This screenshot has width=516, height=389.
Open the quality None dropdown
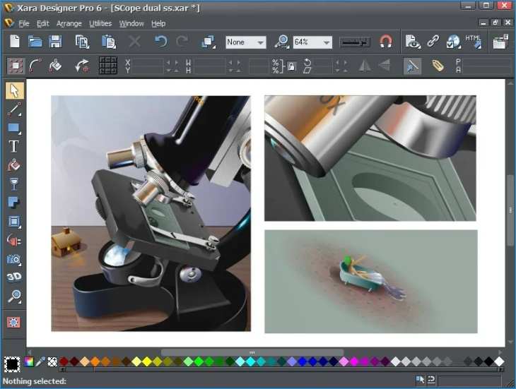(246, 42)
